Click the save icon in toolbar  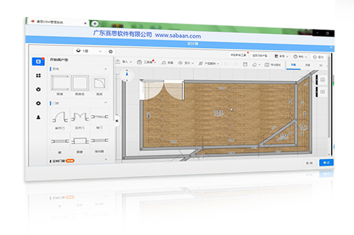[245, 64]
